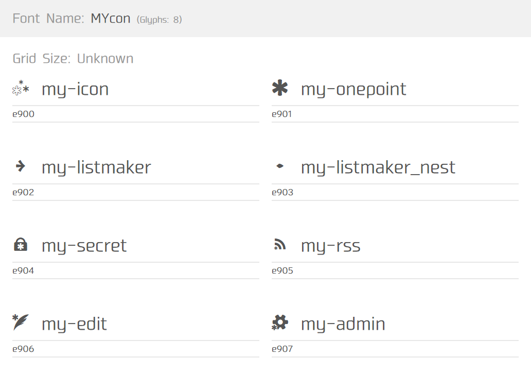Select the my-listmaker_nest small icon
531x374 pixels.
tap(279, 166)
